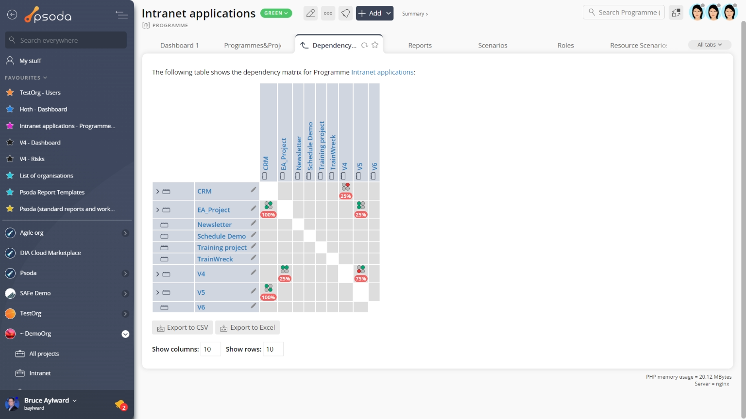Click the notifications icon with badge 2

120,404
